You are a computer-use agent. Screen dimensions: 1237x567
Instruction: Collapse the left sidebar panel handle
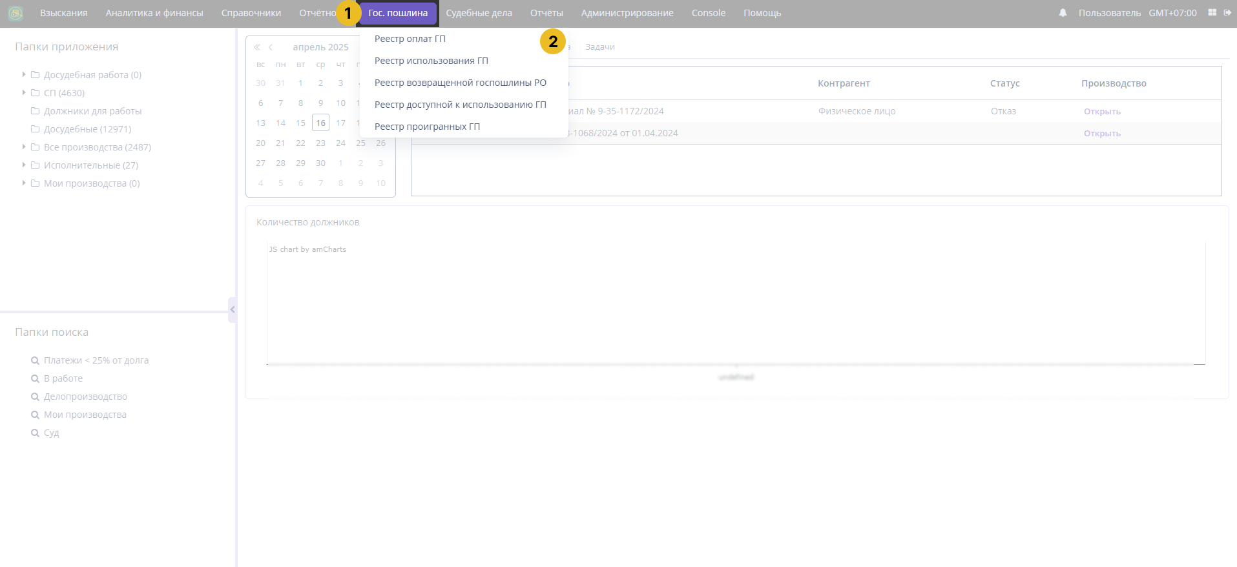pyautogui.click(x=233, y=310)
